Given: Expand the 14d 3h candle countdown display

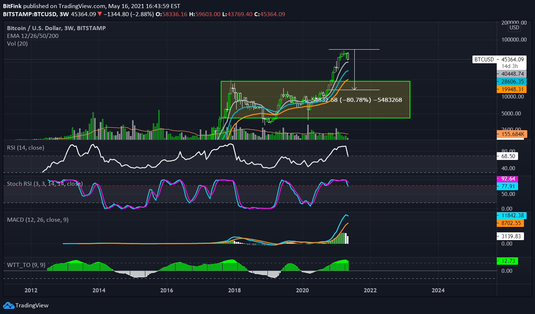Looking at the screenshot, I should [510, 67].
